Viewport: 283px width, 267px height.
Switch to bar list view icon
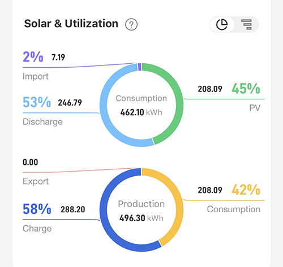pos(246,24)
